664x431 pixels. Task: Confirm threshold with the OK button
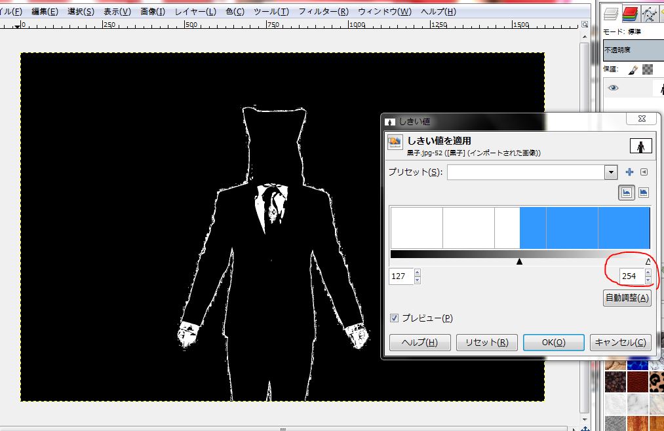pos(553,342)
